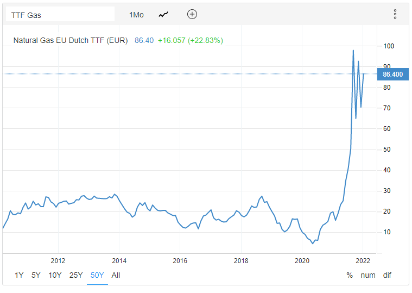This screenshot has height=293, width=412.
Task: Switch to the 25Y range
Action: [76, 275]
